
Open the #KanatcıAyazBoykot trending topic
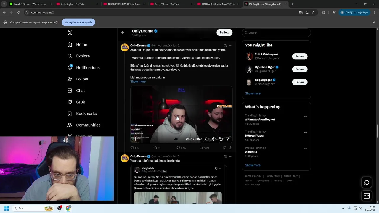(260, 120)
